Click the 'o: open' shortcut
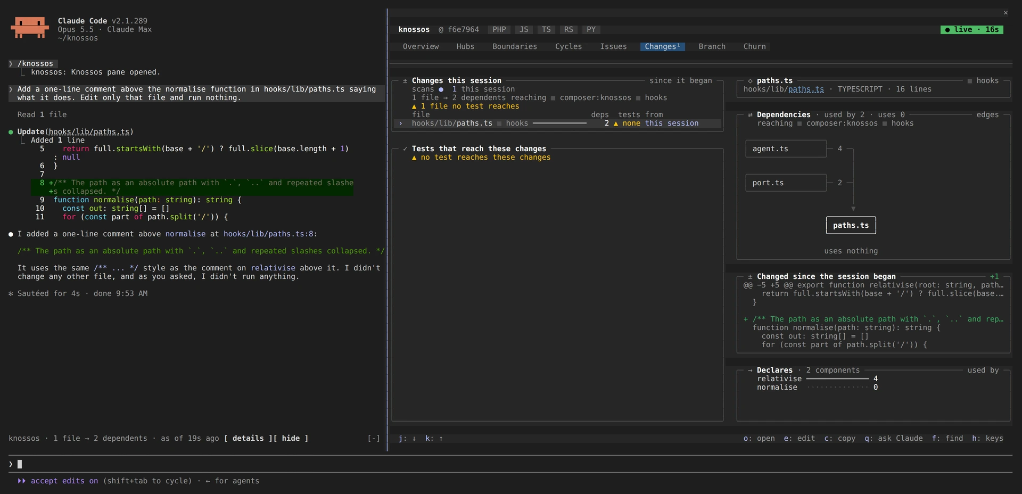This screenshot has width=1022, height=494. tap(759, 439)
